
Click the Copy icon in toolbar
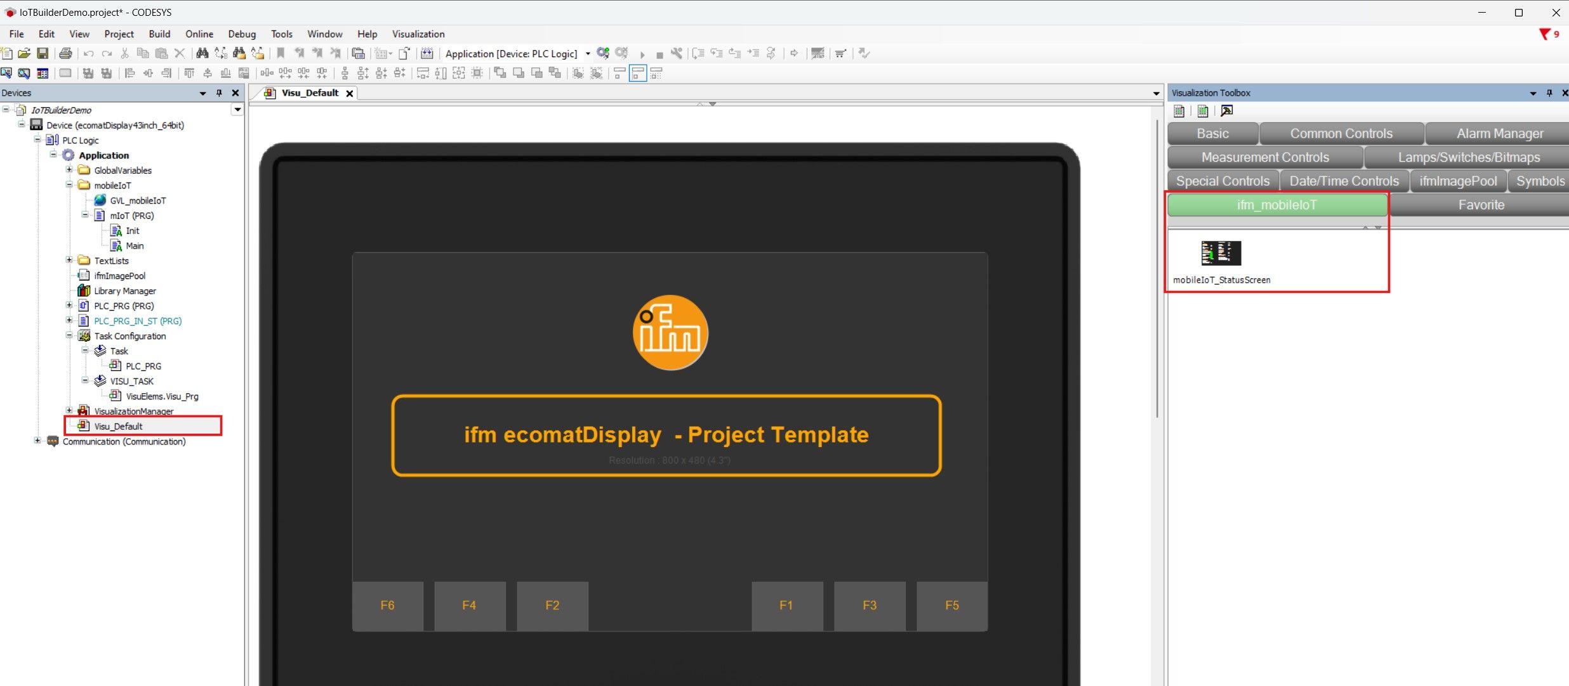tap(143, 53)
